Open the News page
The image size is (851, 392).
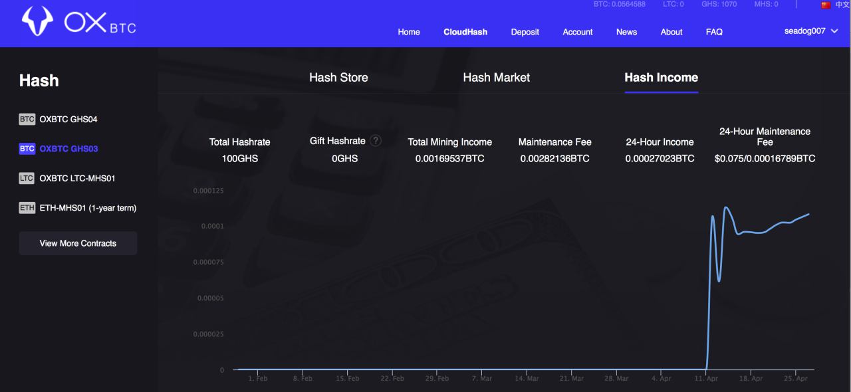click(x=626, y=32)
